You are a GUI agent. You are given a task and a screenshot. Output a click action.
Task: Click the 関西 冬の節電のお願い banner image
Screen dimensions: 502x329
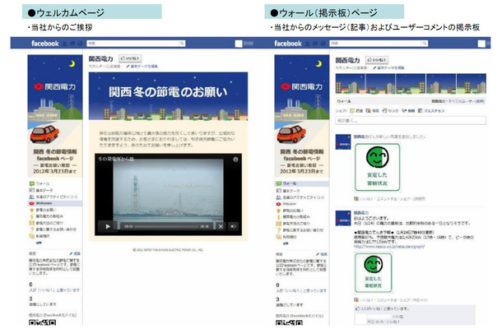point(168,96)
